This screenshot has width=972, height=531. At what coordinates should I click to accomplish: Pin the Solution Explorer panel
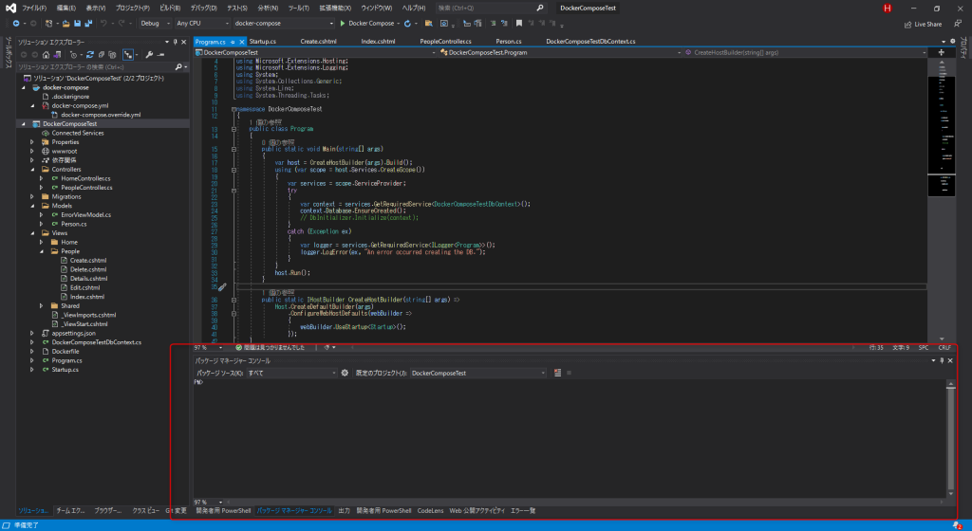[175, 42]
